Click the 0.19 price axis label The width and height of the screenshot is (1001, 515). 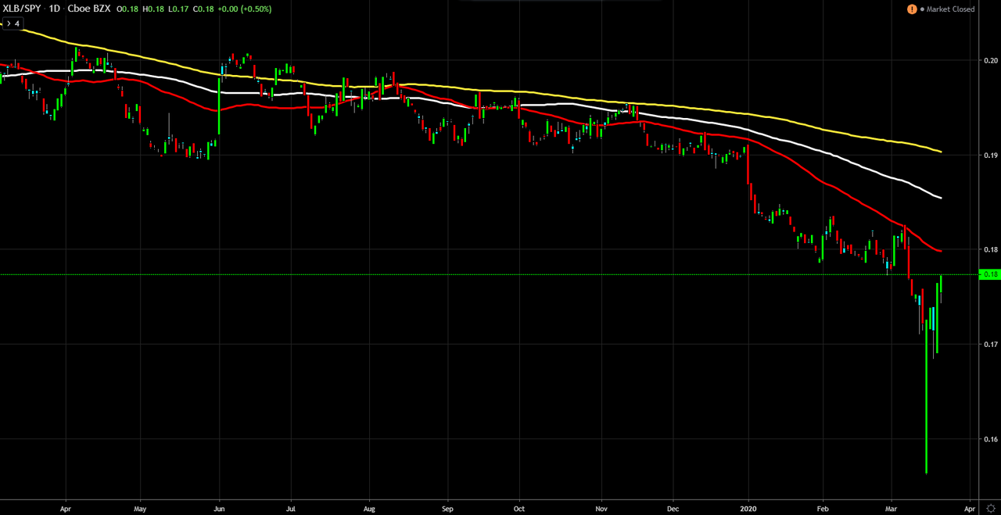point(990,156)
